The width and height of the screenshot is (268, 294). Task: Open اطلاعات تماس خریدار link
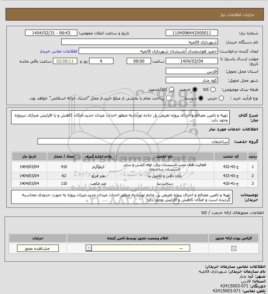pyautogui.click(x=58, y=51)
